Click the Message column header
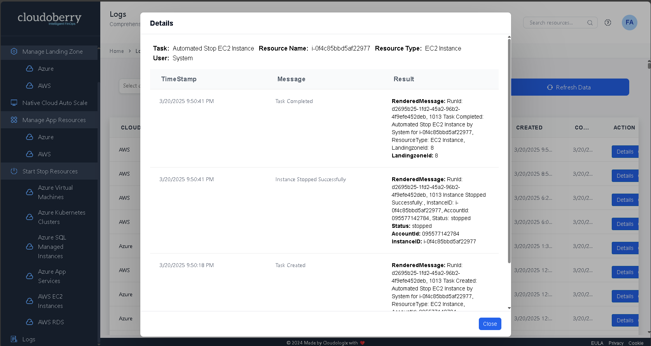 click(291, 79)
